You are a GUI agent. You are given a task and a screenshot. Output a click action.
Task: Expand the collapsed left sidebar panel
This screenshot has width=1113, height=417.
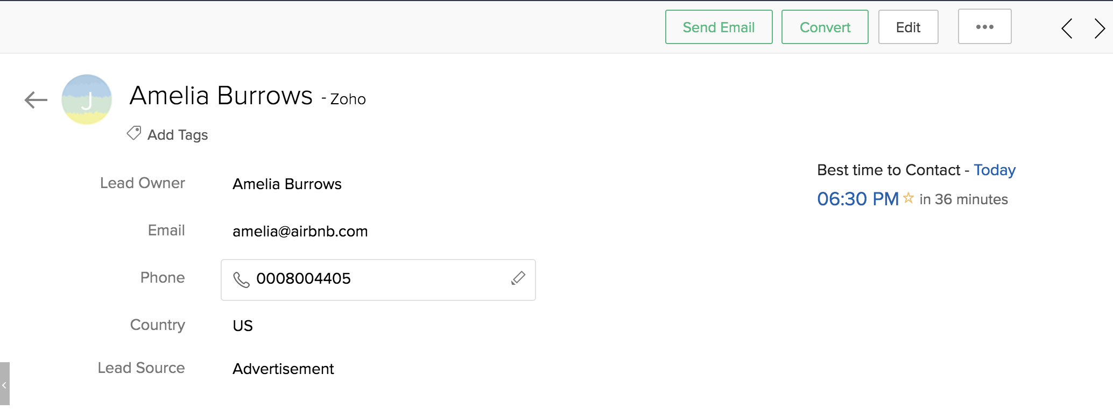(4, 385)
